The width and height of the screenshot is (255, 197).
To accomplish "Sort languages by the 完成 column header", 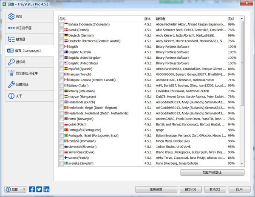I will coord(232,19).
